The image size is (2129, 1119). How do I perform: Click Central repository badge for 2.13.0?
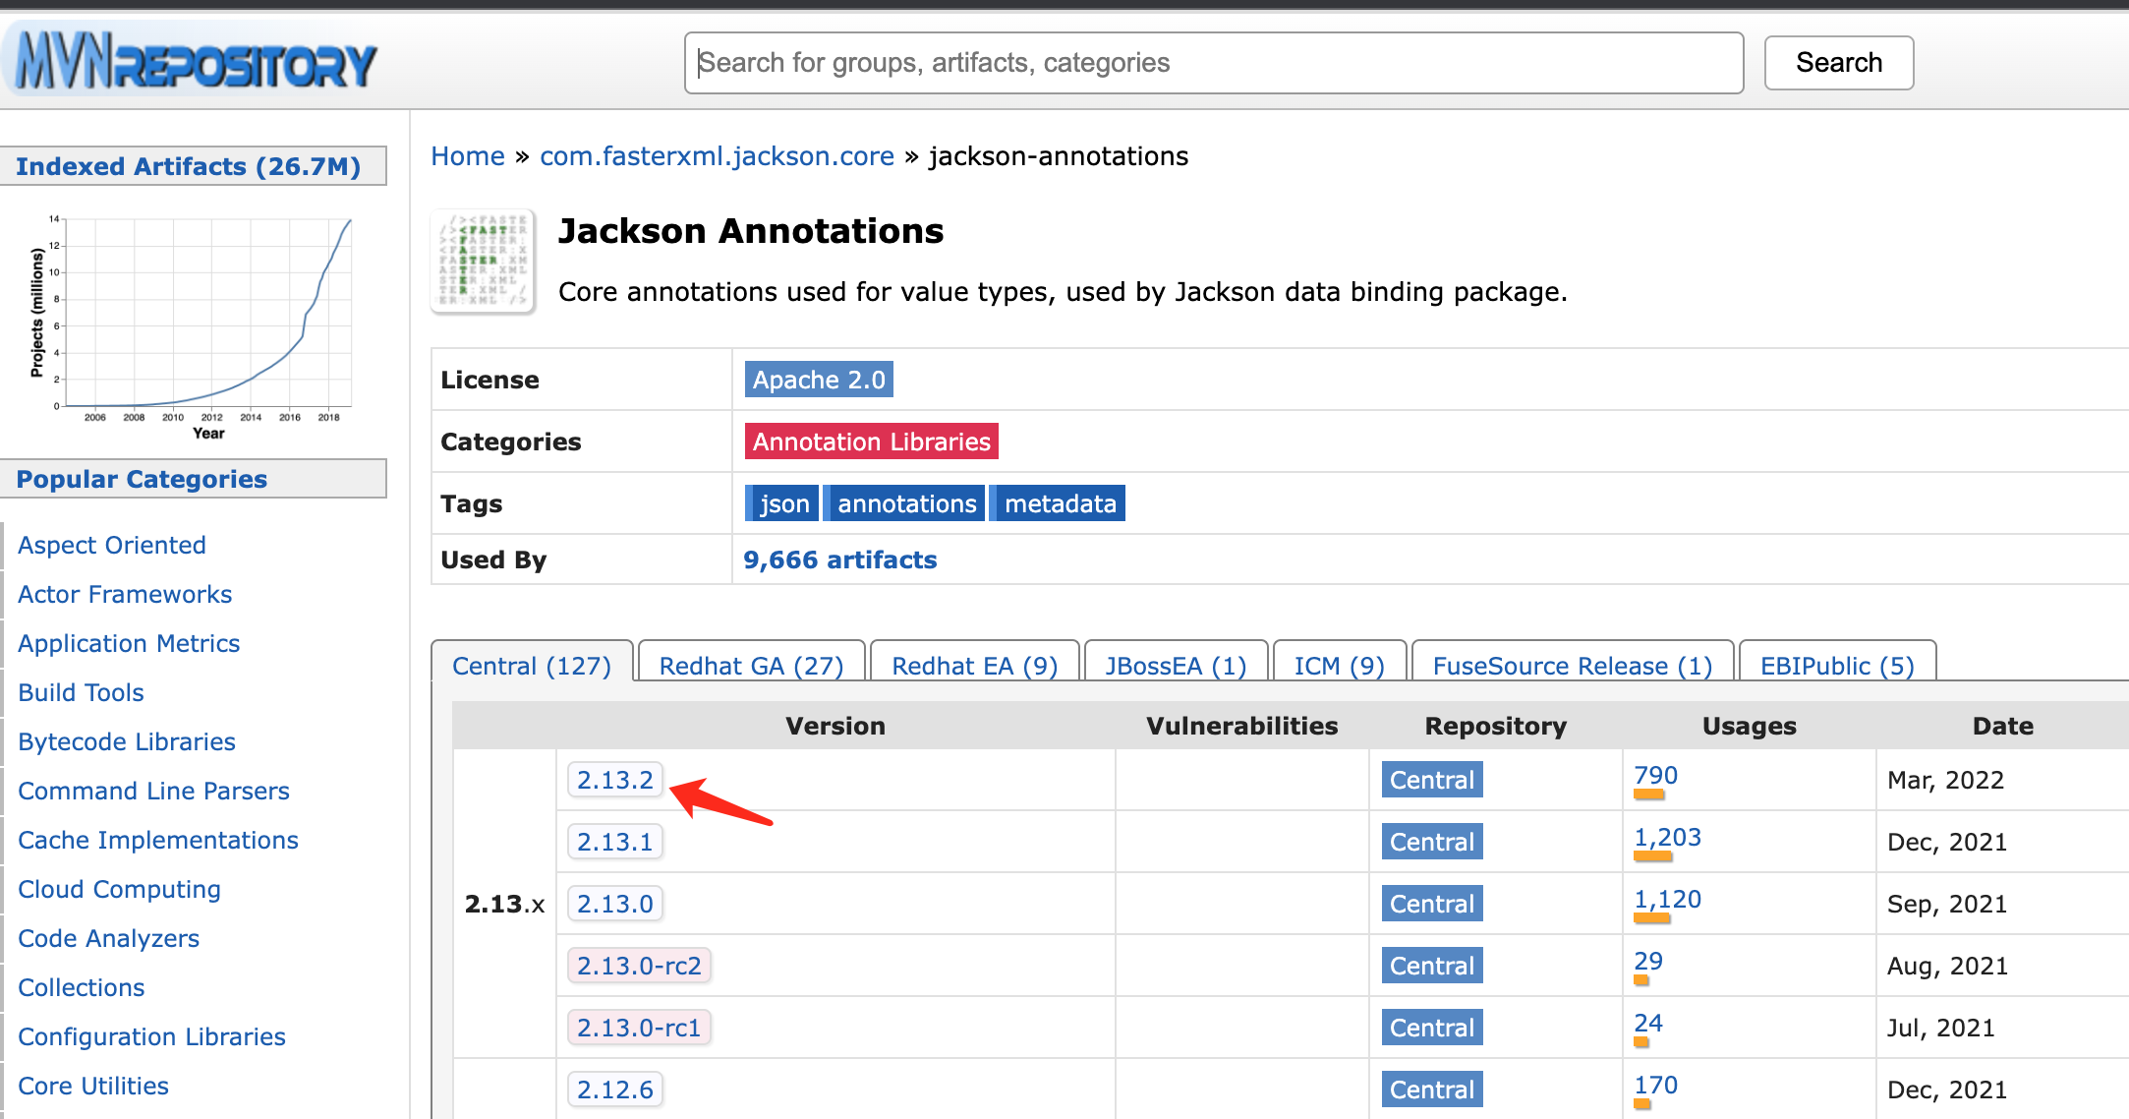pyautogui.click(x=1432, y=904)
